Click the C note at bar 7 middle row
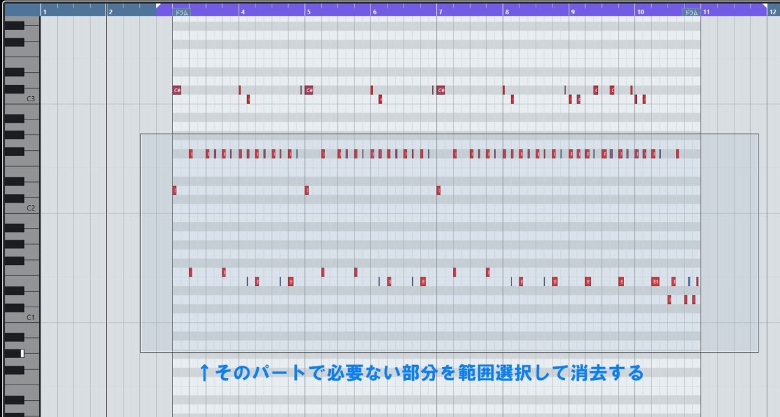Screen dimensions: 780x417 click(x=440, y=190)
